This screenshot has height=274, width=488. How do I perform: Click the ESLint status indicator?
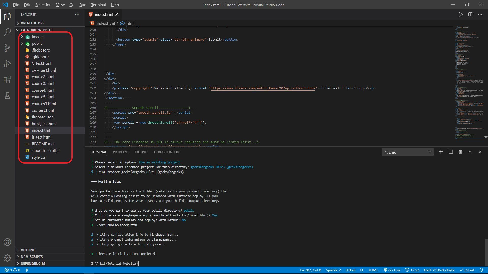pos(467,270)
